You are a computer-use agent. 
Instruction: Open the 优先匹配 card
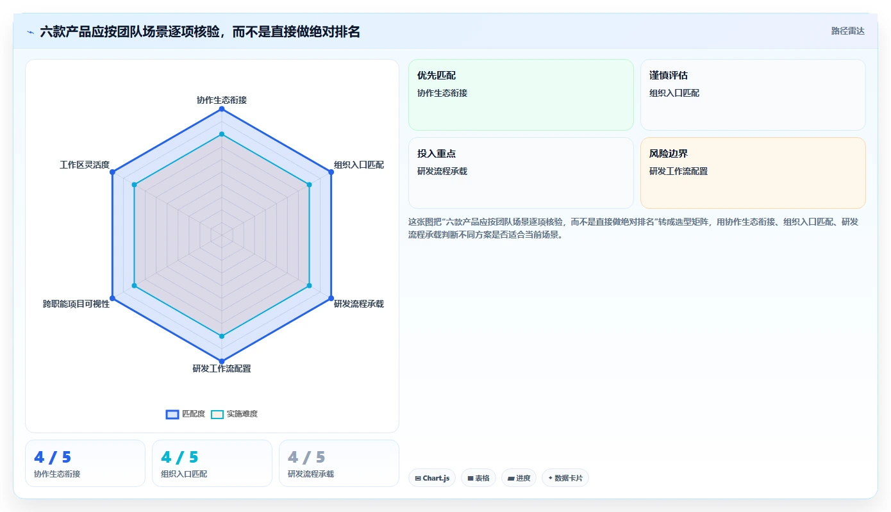pos(521,95)
